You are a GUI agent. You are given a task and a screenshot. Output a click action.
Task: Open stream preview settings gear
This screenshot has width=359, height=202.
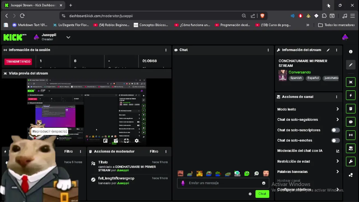[x=137, y=141]
